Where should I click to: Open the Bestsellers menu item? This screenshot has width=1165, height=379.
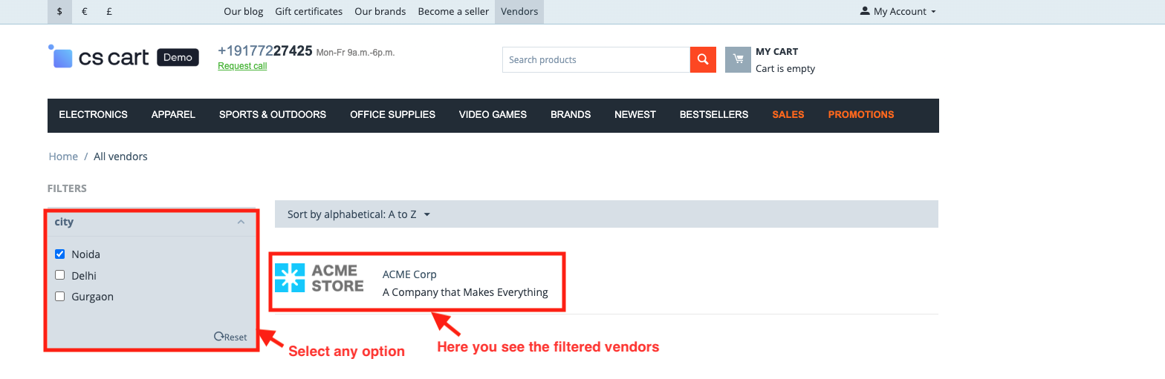[x=714, y=115]
